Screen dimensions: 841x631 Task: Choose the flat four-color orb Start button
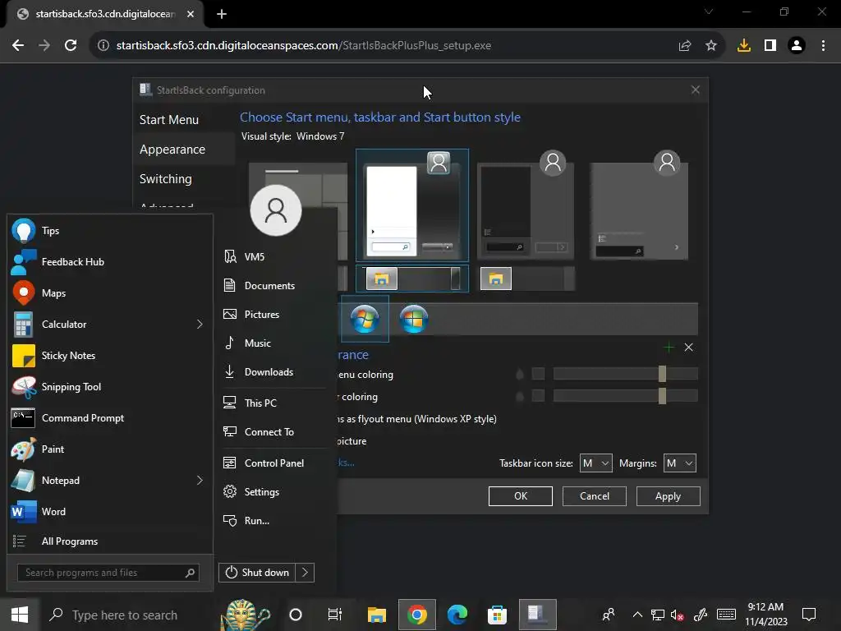click(x=414, y=320)
